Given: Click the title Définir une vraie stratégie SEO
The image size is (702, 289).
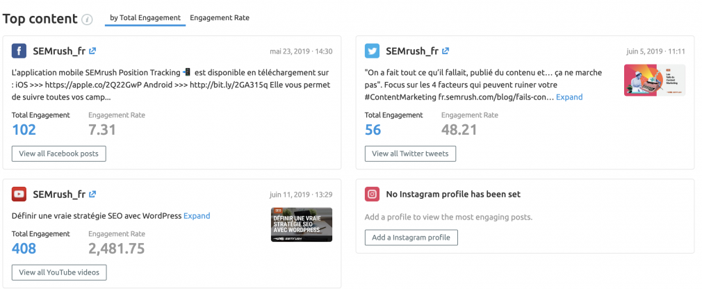Looking at the screenshot, I should coord(97,215).
